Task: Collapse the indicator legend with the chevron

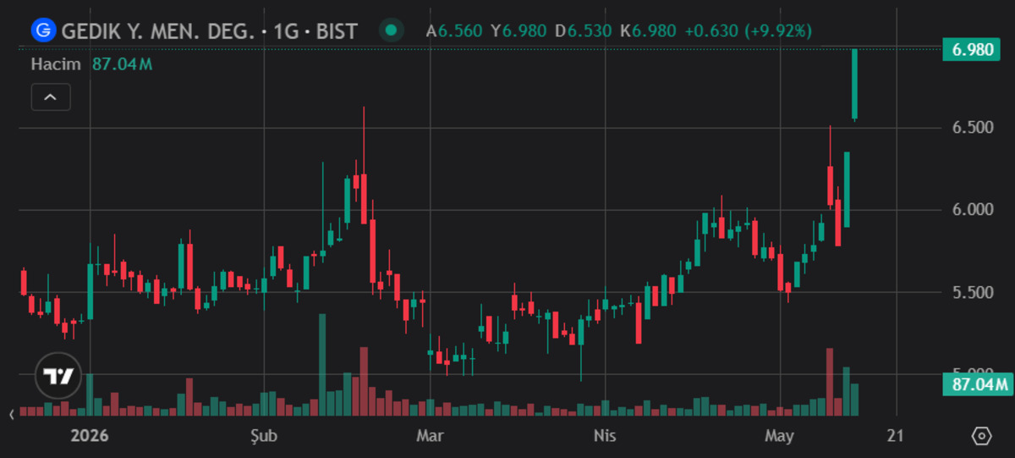Action: (51, 97)
